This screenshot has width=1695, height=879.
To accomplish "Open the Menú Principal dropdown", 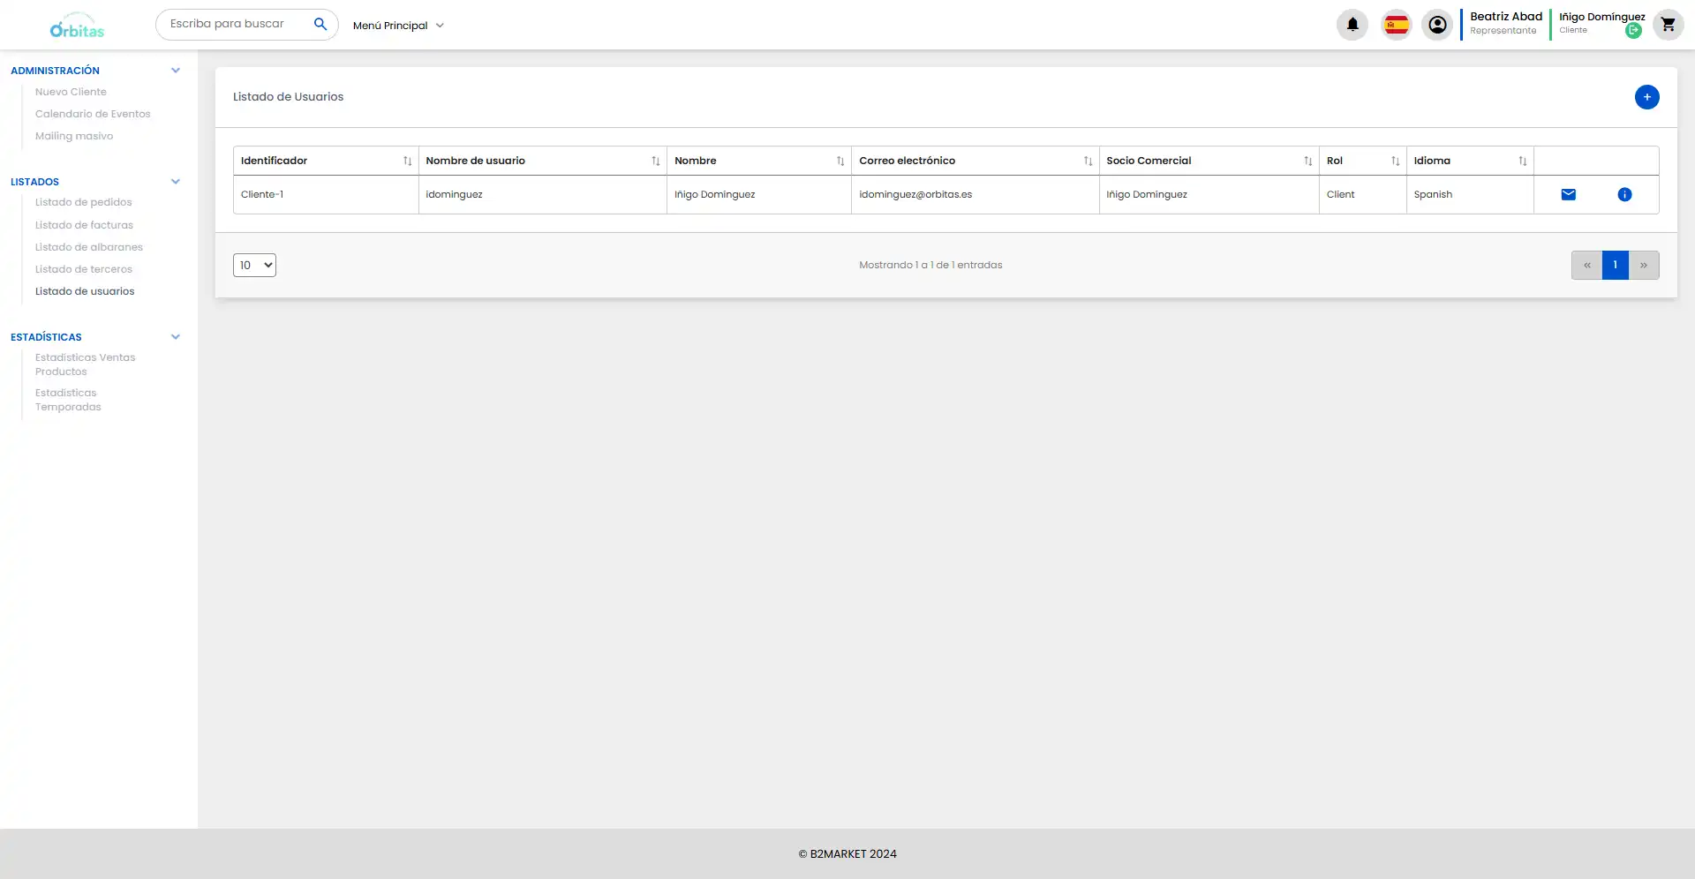I will 398,26.
